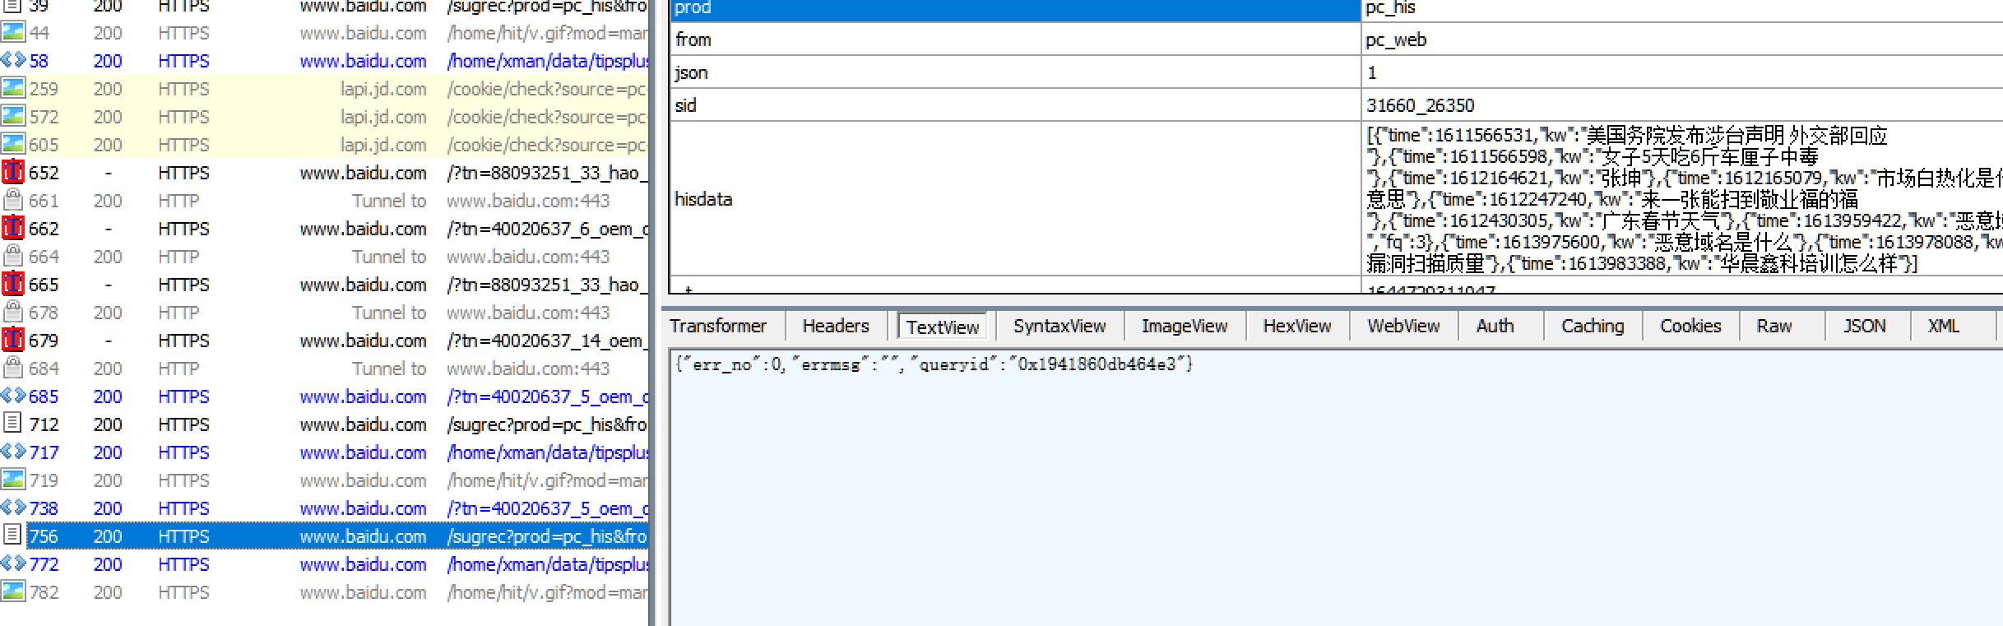Click the image icon of session 572

(x=13, y=117)
